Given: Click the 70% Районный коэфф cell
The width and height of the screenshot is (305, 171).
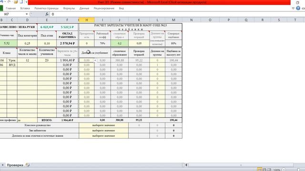Looking at the screenshot, I should [x=102, y=43].
